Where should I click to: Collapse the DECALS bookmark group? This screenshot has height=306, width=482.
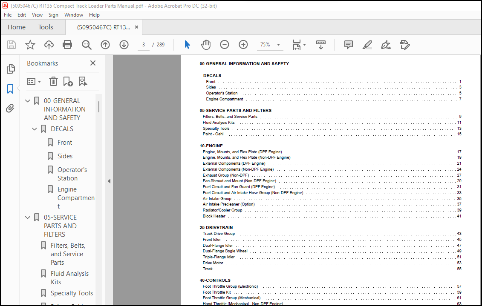click(35, 129)
